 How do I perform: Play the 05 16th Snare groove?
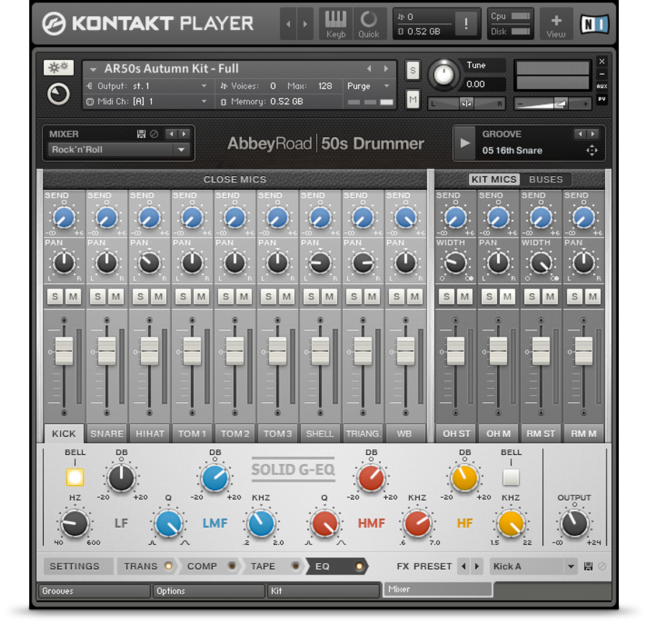(x=465, y=143)
